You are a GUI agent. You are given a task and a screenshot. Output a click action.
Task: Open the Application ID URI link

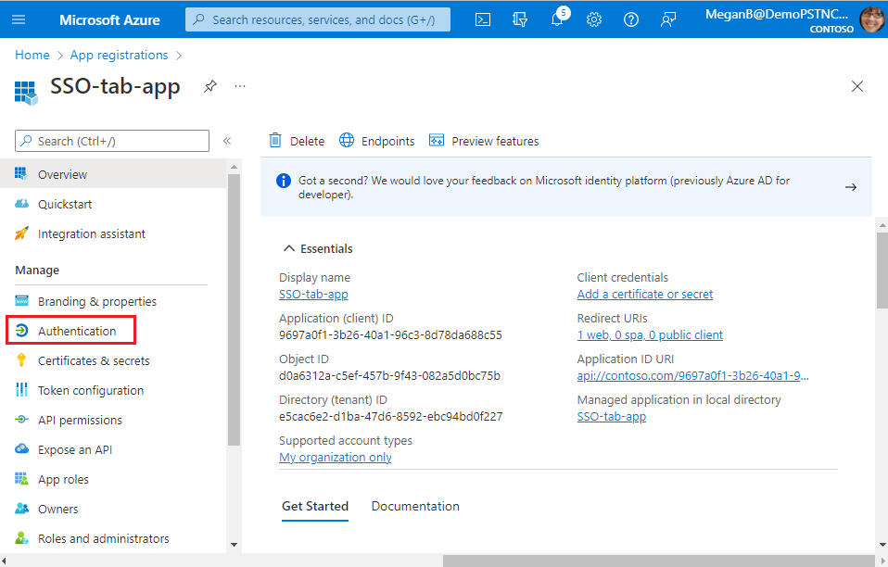[692, 376]
